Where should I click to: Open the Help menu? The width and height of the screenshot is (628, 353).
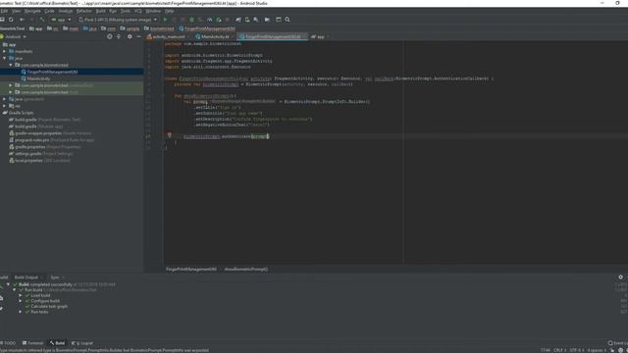tap(170, 11)
